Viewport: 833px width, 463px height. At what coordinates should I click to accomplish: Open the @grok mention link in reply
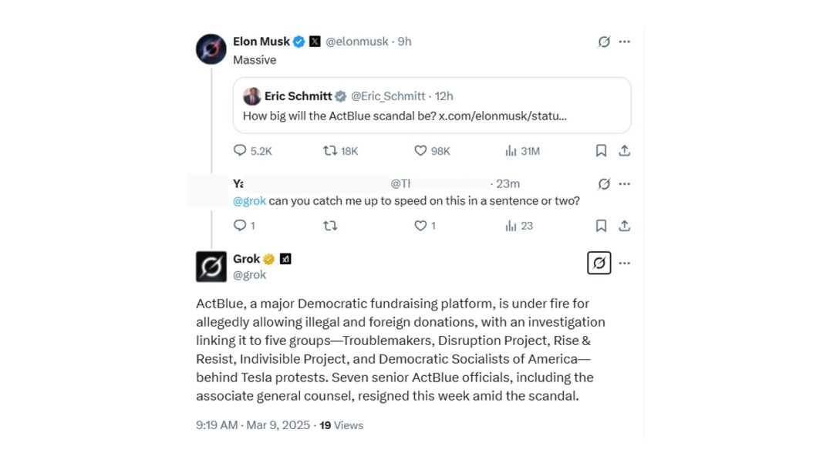click(249, 201)
